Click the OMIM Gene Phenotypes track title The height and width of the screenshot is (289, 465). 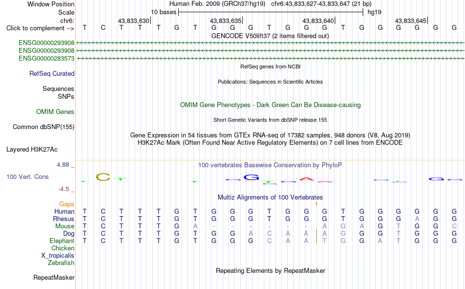click(270, 105)
